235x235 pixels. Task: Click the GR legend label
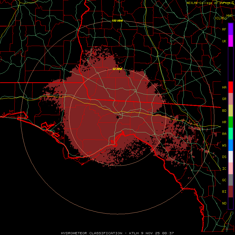coord(224,99)
